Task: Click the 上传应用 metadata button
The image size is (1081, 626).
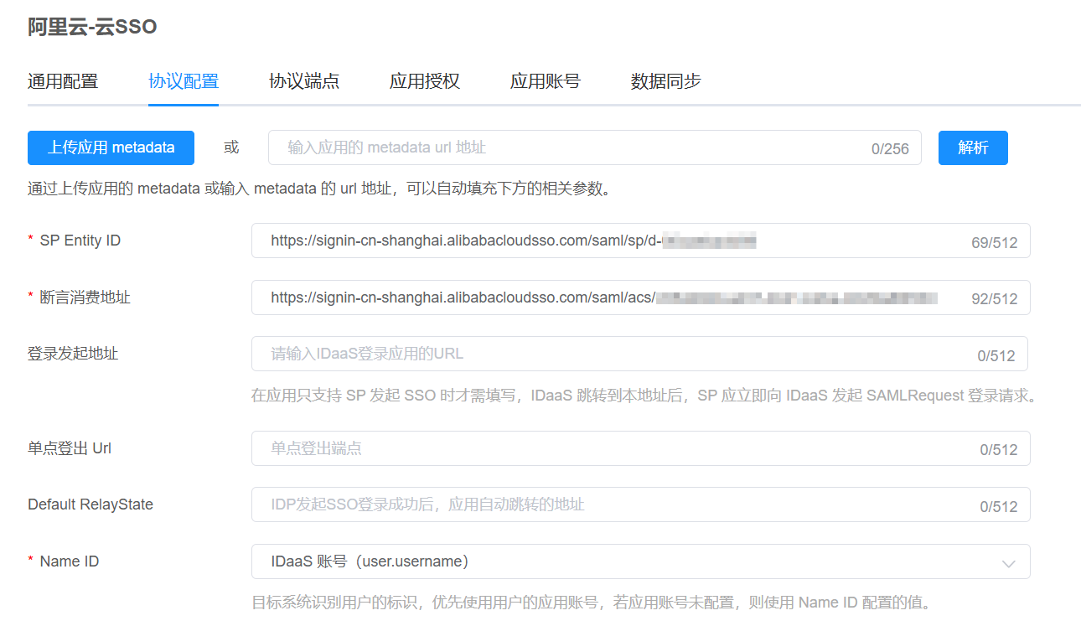Action: tap(111, 147)
